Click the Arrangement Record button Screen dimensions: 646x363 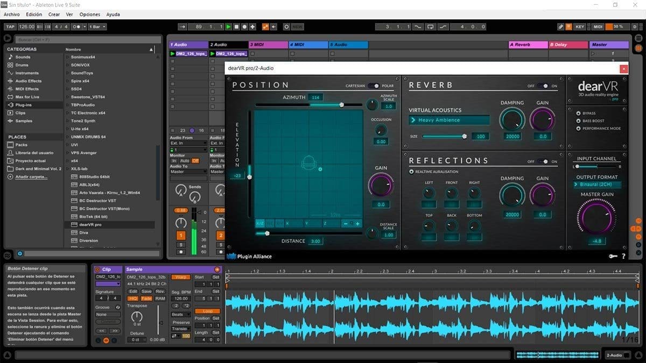(244, 26)
